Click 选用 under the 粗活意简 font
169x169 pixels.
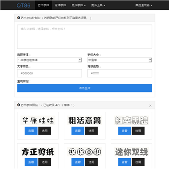(x=92, y=131)
